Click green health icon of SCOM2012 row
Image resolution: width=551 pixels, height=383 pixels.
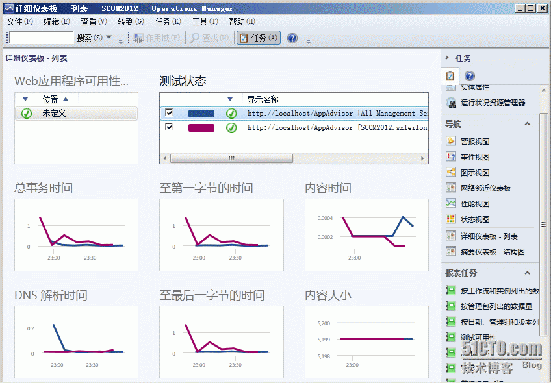[231, 128]
